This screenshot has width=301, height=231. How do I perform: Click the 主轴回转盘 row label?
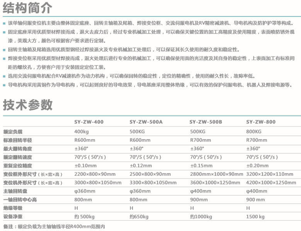click(x=15, y=191)
